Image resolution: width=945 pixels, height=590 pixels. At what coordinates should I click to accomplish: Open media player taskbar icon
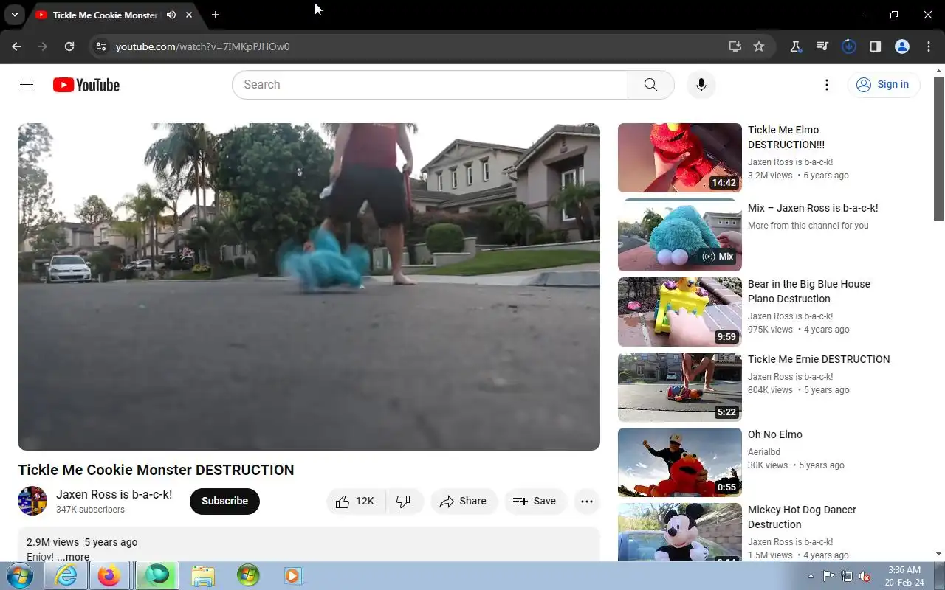(x=293, y=575)
